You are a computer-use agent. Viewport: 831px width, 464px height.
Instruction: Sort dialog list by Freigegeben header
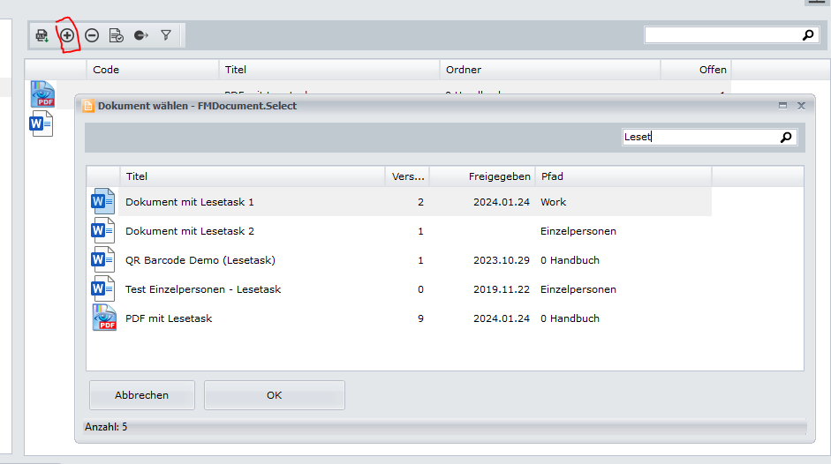click(482, 176)
